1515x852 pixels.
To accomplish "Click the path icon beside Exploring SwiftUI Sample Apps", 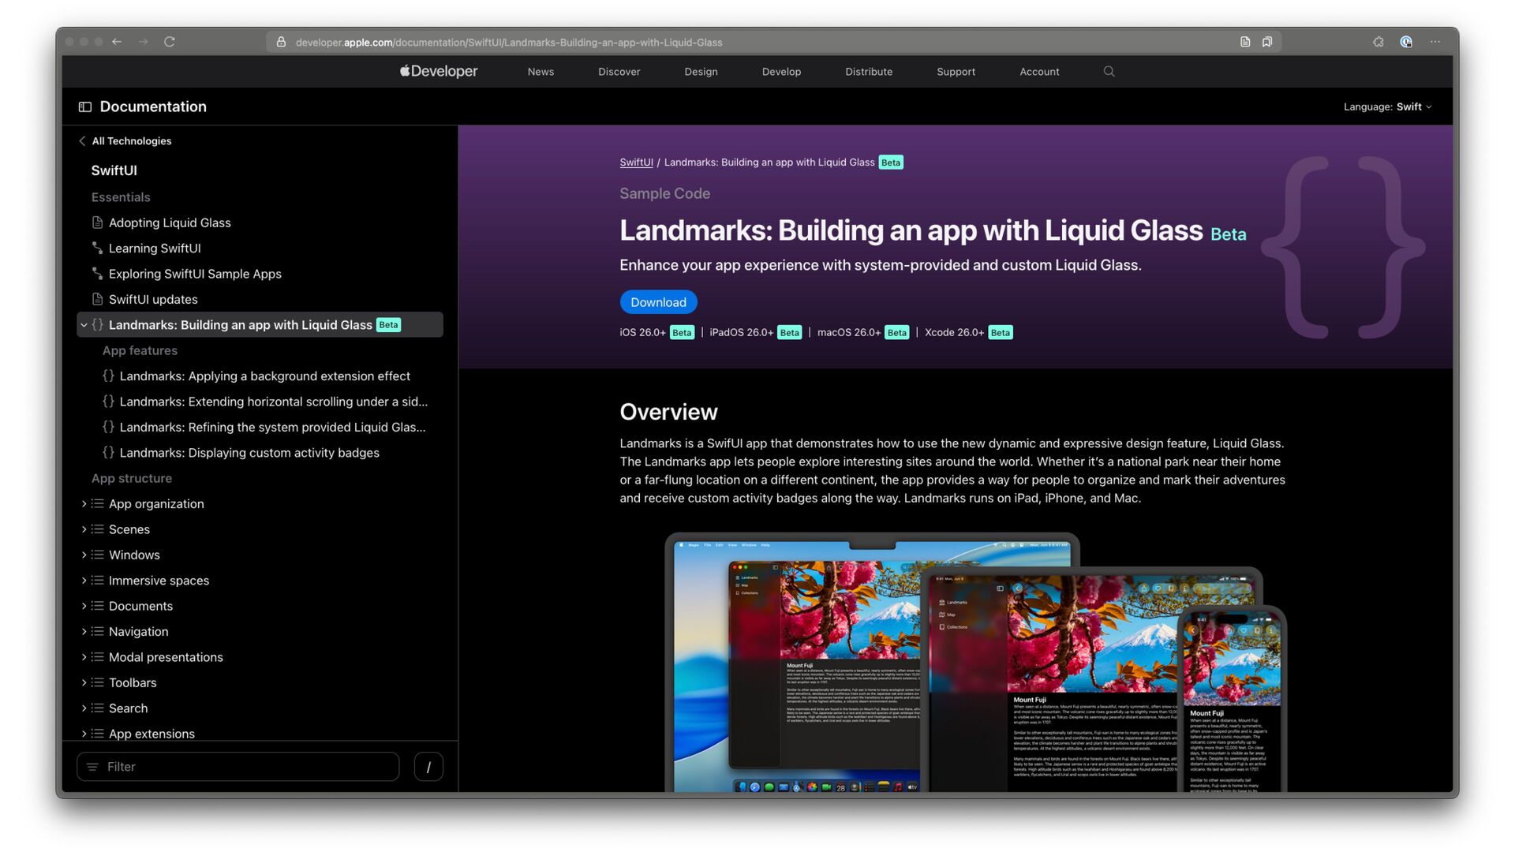I will pyautogui.click(x=97, y=274).
